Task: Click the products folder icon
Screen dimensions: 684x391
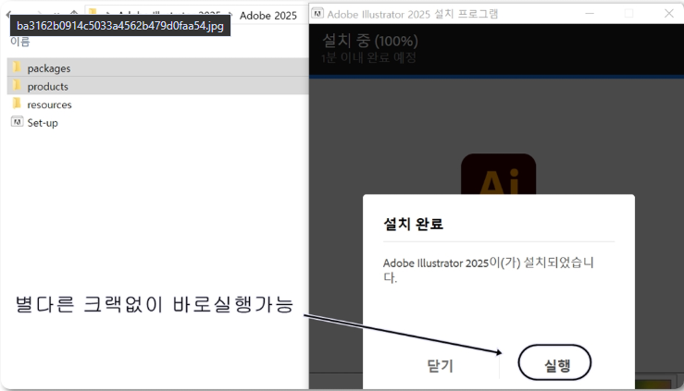Action: point(17,86)
